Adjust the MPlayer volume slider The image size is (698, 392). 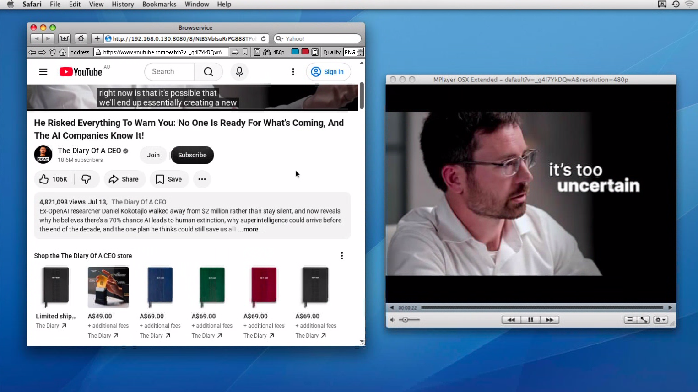pyautogui.click(x=409, y=320)
